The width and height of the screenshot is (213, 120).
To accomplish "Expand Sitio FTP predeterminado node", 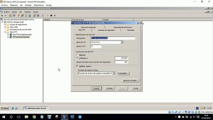I will click(8, 35).
